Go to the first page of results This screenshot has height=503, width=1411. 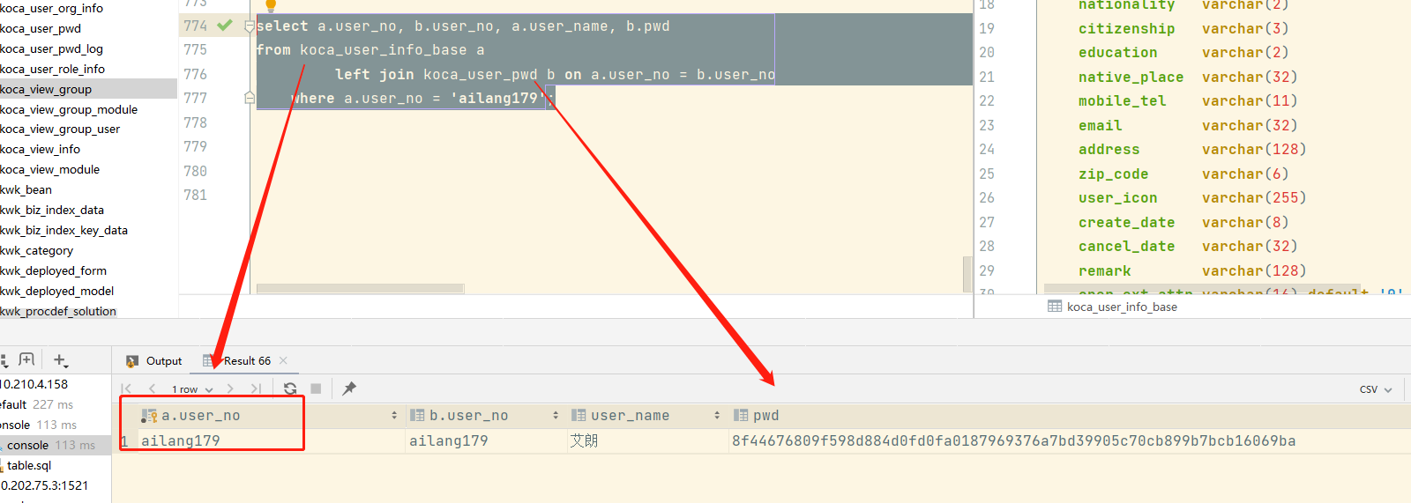pyautogui.click(x=126, y=388)
